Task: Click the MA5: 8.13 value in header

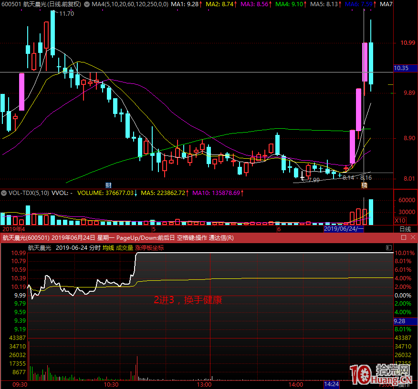Action: (x=324, y=4)
